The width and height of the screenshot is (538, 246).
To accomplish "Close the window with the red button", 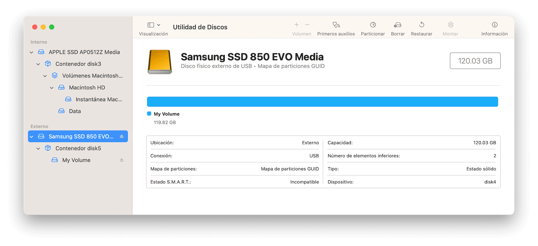I will coord(35,27).
